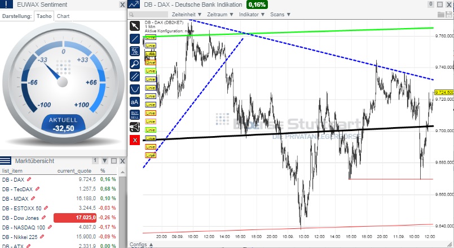Maximize the DAX chart window
454x248 pixels.
440,4
